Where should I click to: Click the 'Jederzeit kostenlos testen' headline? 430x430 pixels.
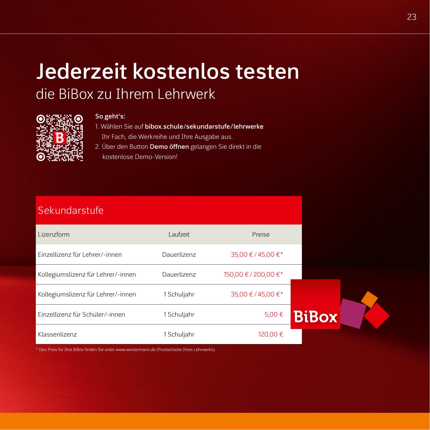[168, 71]
